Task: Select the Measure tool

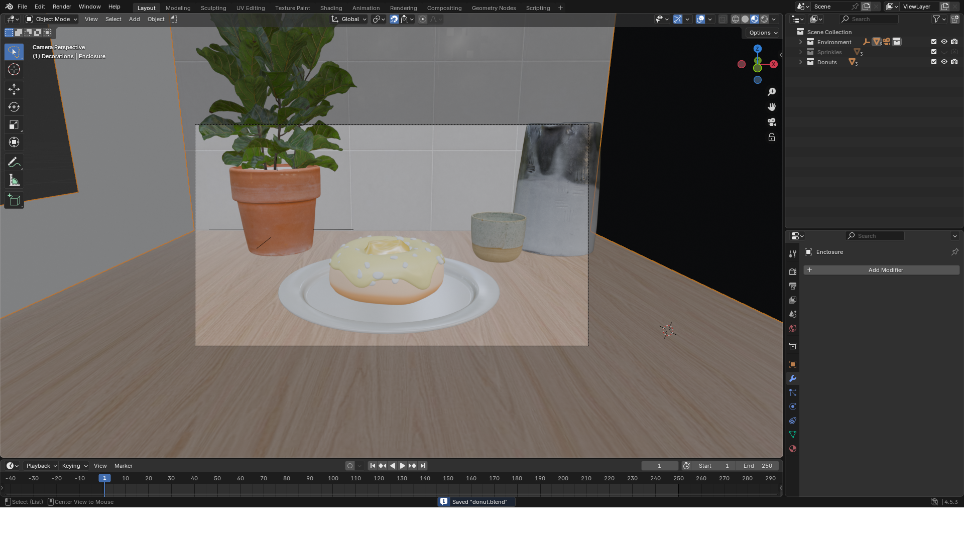Action: coord(14,180)
